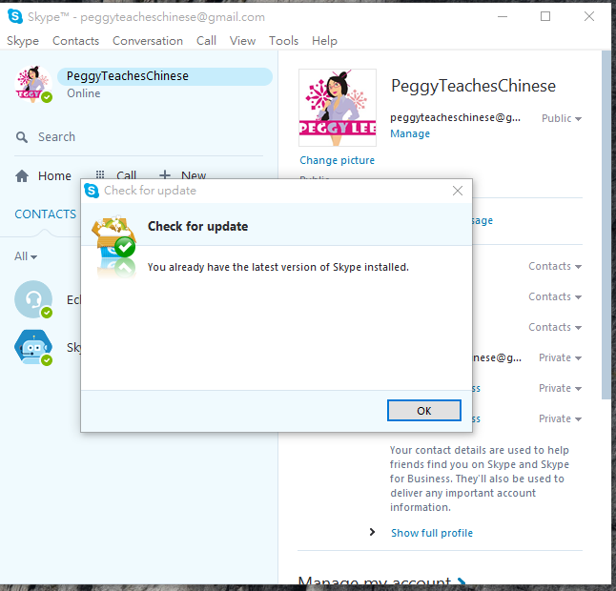This screenshot has height=591, width=616.
Task: Expand the Show full profile chevron
Action: [372, 532]
